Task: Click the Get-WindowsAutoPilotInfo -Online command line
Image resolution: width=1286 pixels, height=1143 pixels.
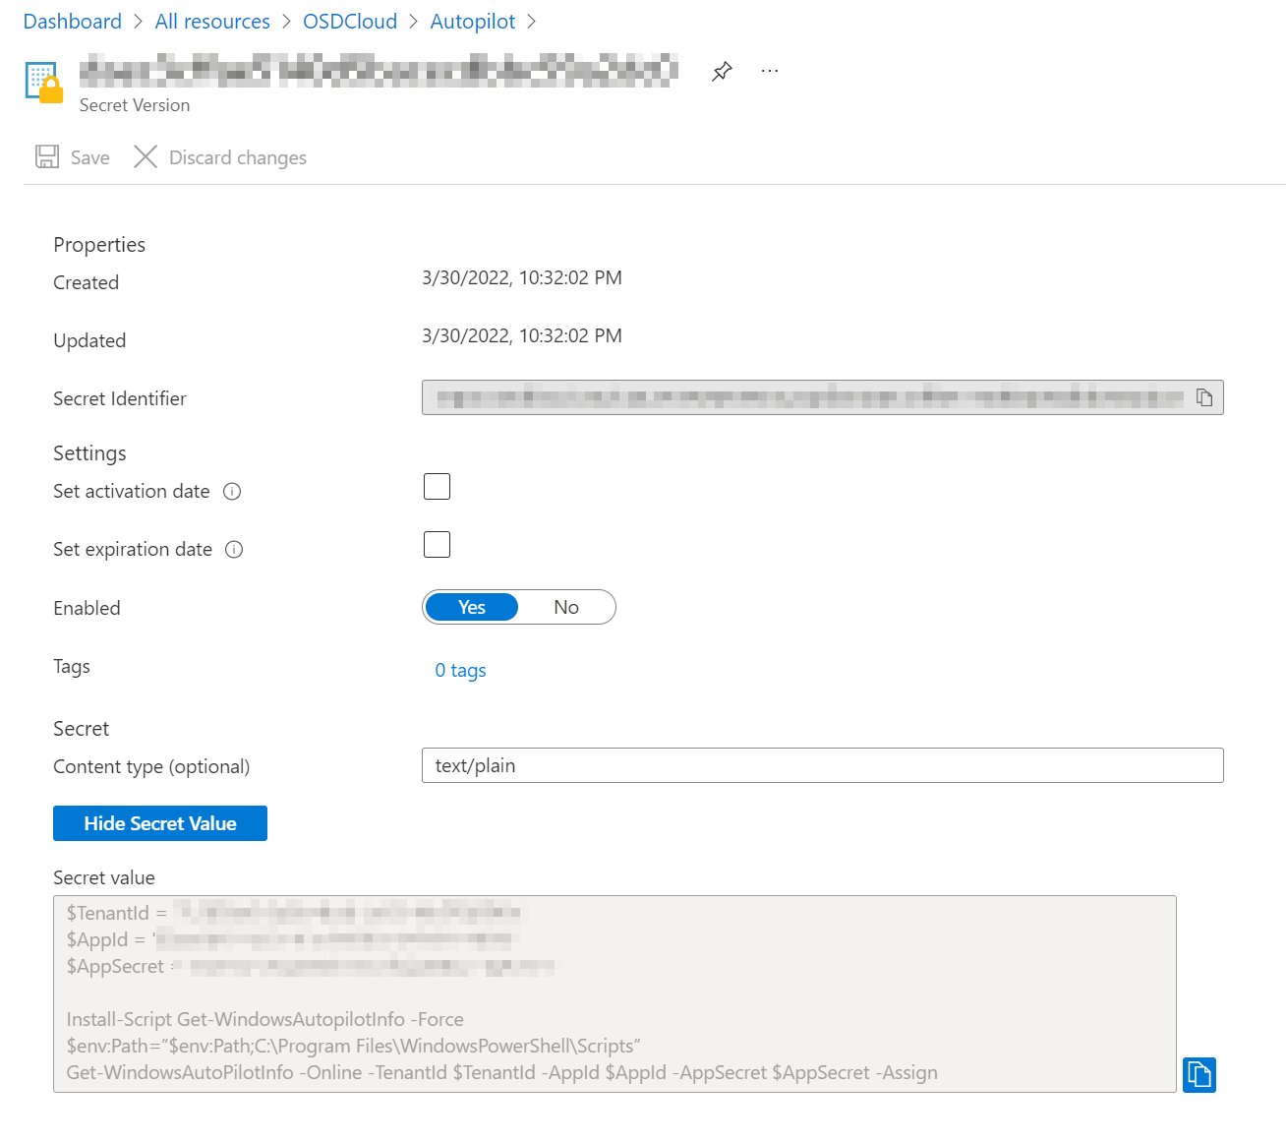Action: click(502, 1072)
